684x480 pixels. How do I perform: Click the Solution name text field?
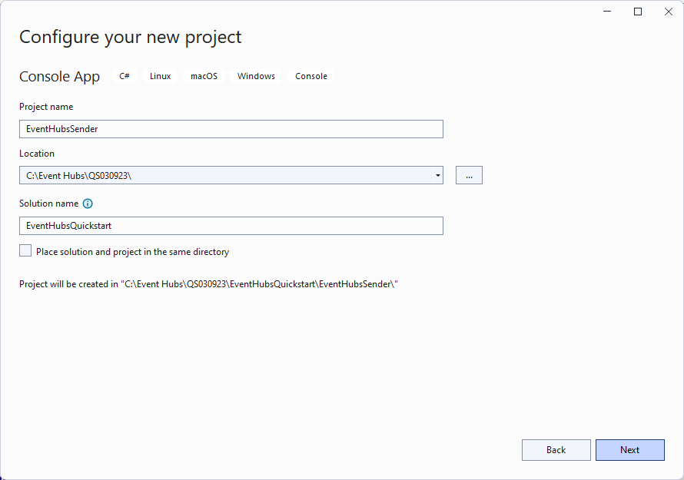tap(231, 226)
